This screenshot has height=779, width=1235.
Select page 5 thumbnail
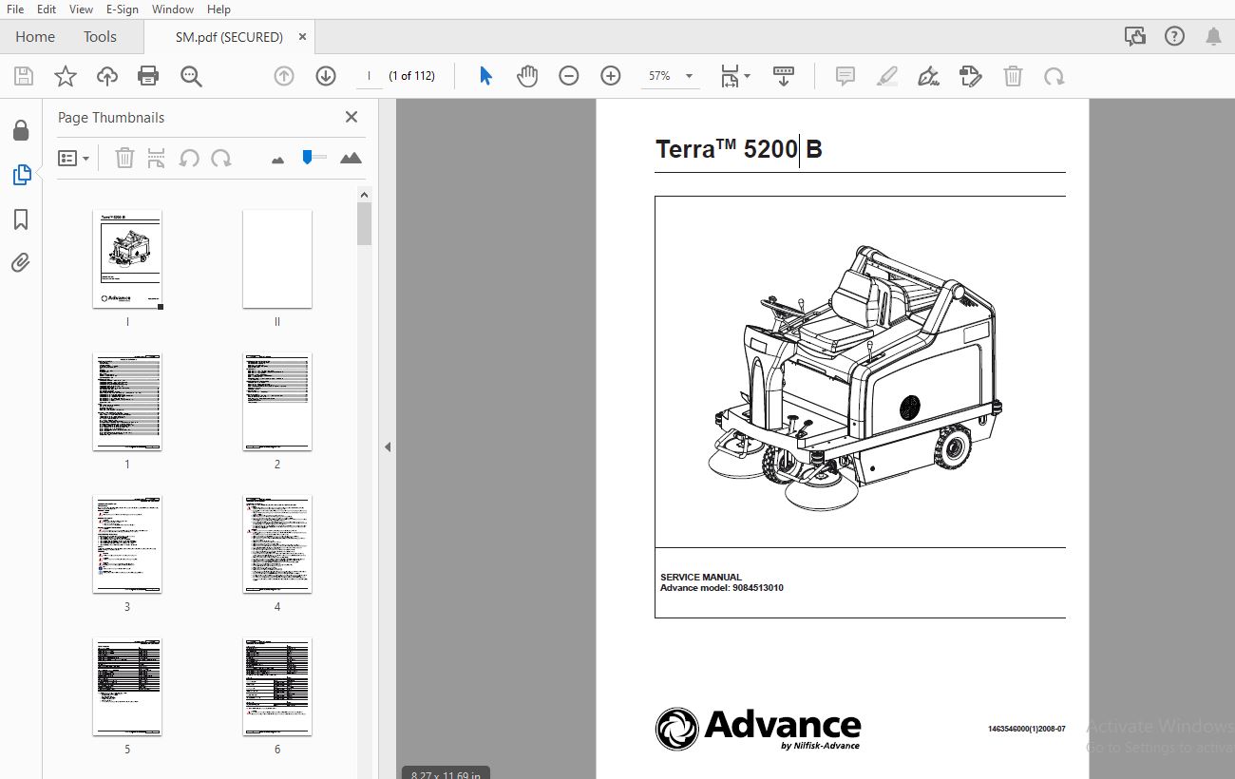click(127, 687)
